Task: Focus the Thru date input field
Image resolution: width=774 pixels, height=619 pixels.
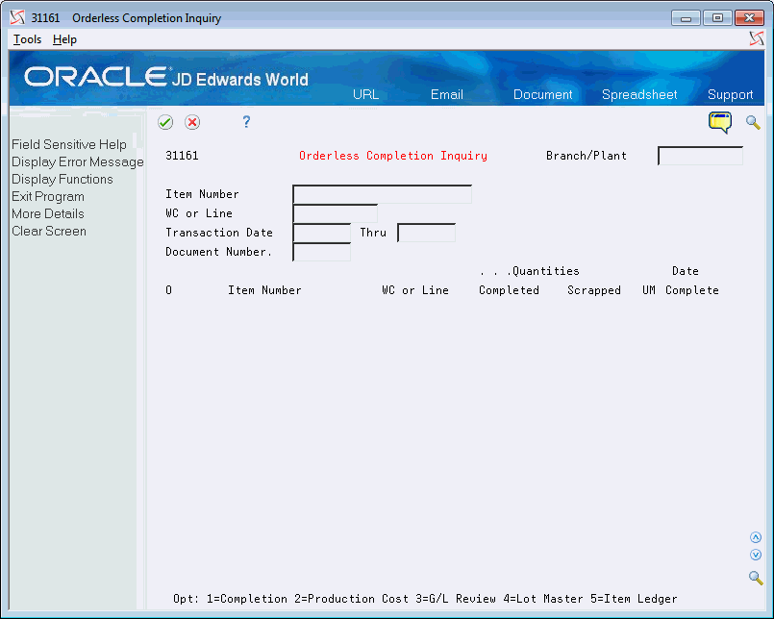Action: (x=427, y=233)
